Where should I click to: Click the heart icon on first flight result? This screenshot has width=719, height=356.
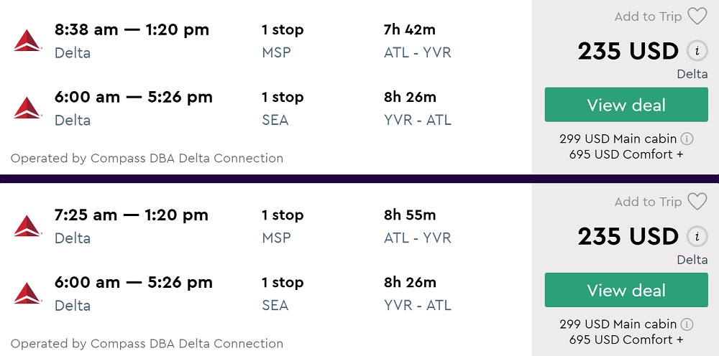697,17
